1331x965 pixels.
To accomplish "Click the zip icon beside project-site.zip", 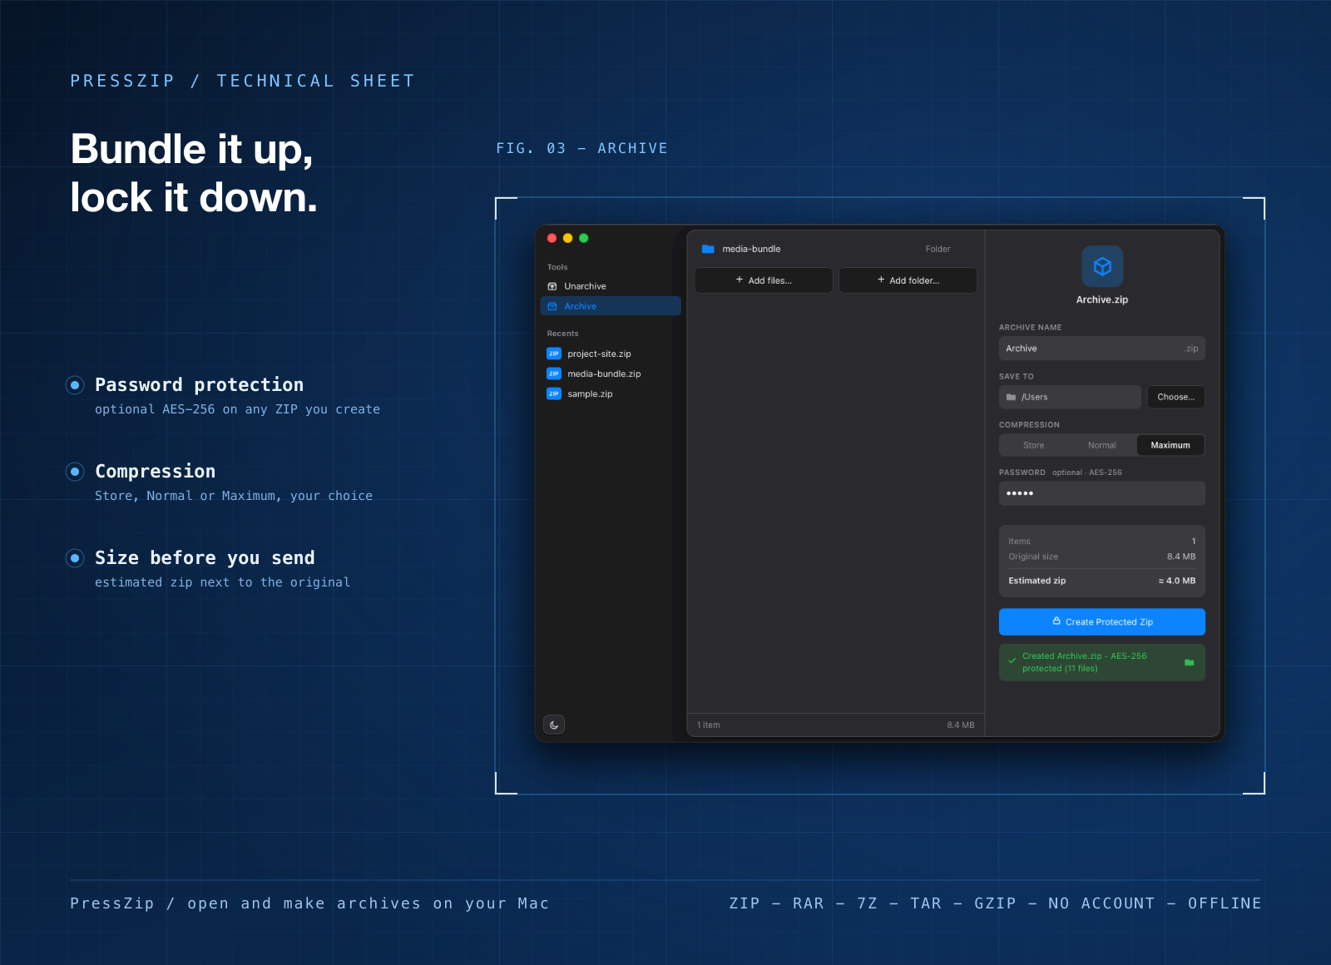I will pyautogui.click(x=554, y=354).
